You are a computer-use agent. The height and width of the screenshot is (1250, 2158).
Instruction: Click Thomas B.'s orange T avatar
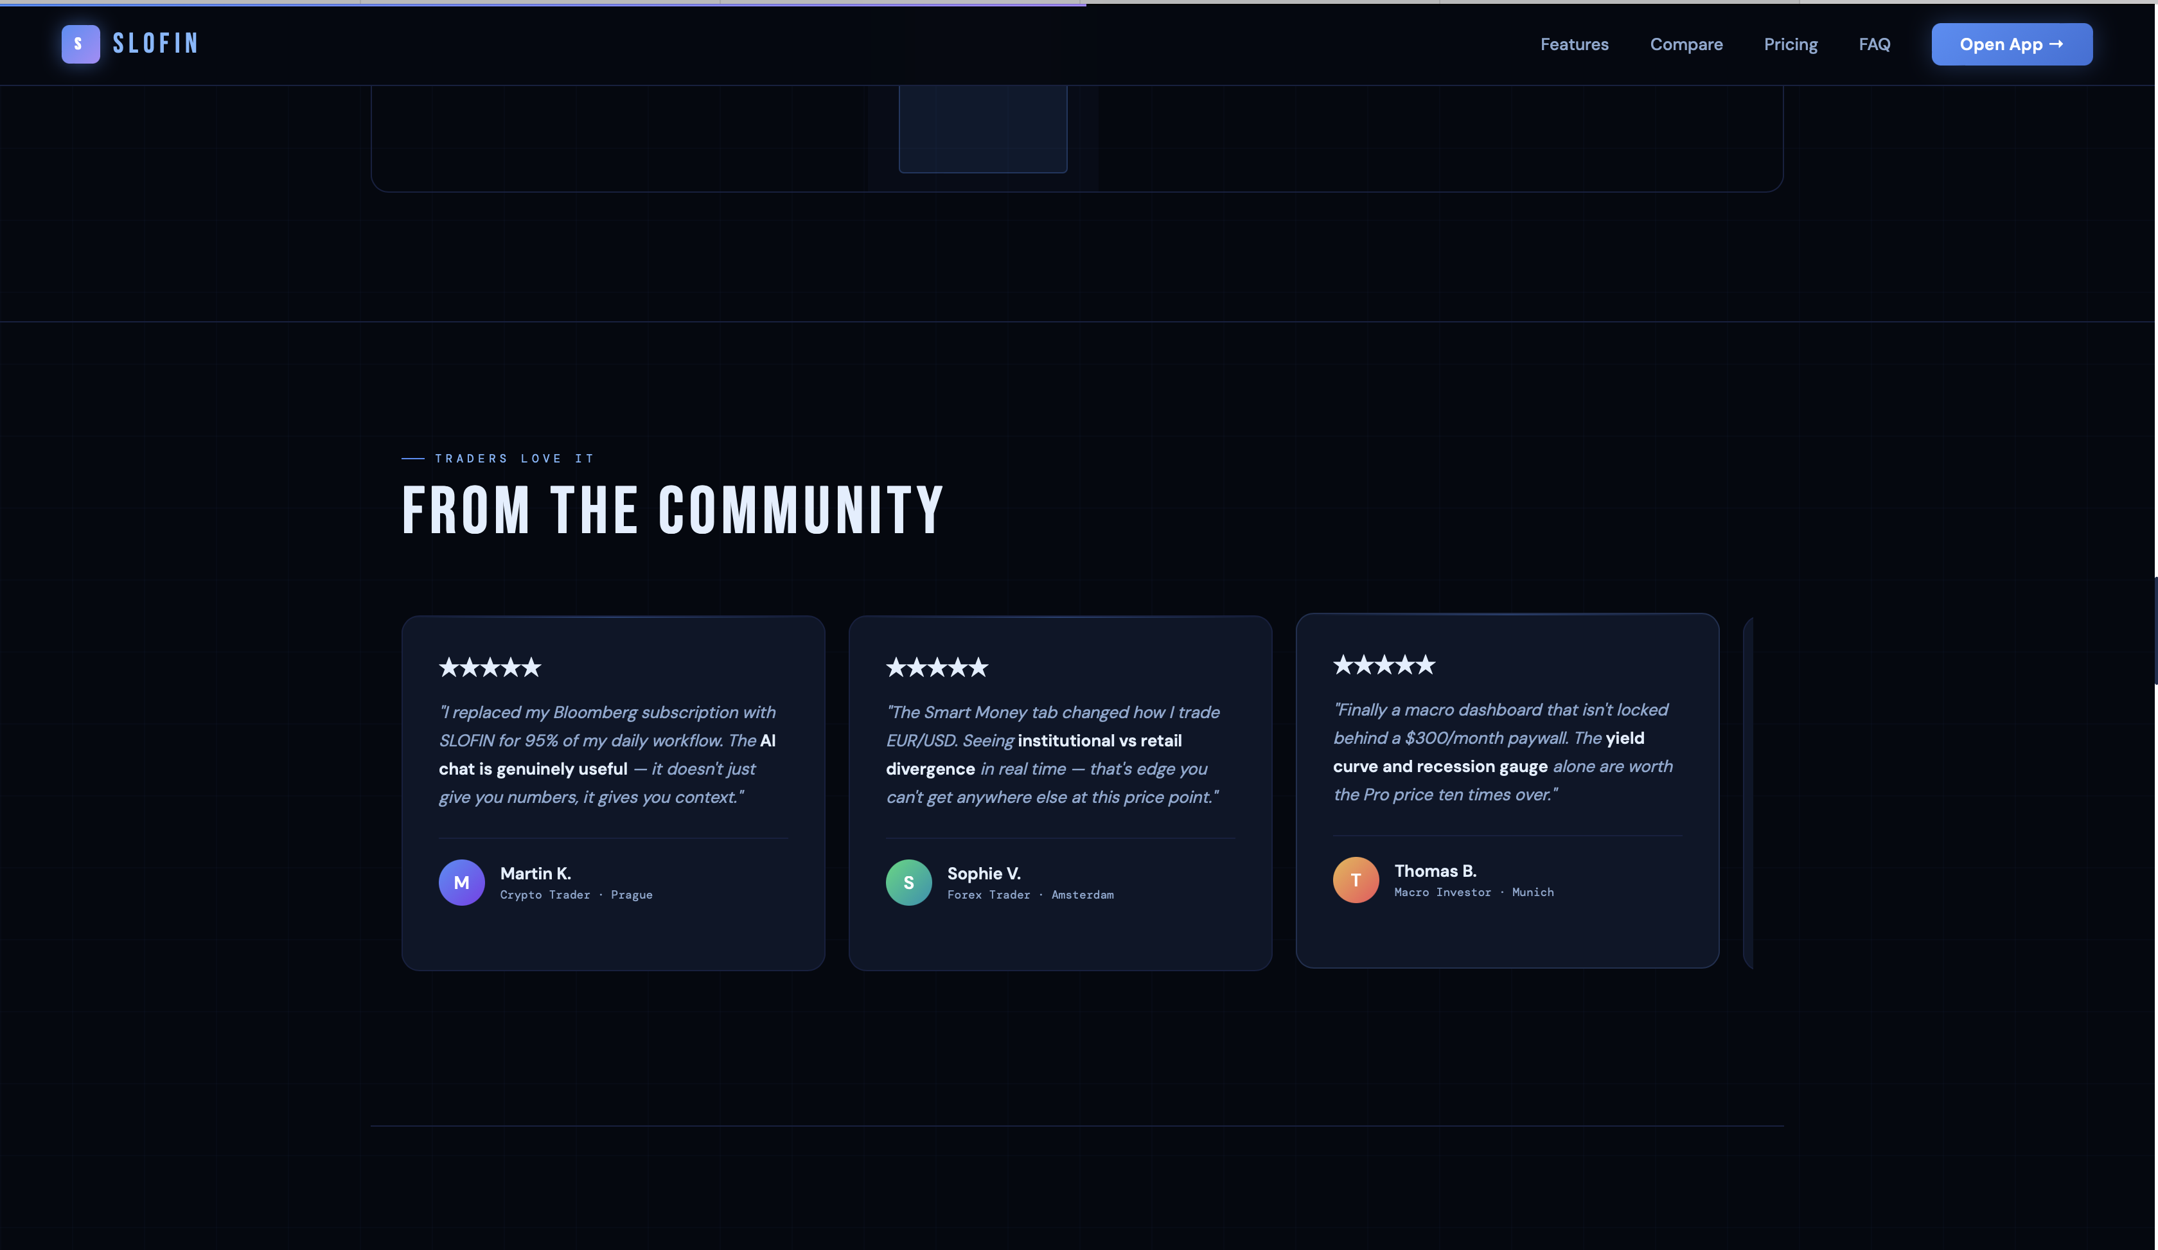[1355, 879]
